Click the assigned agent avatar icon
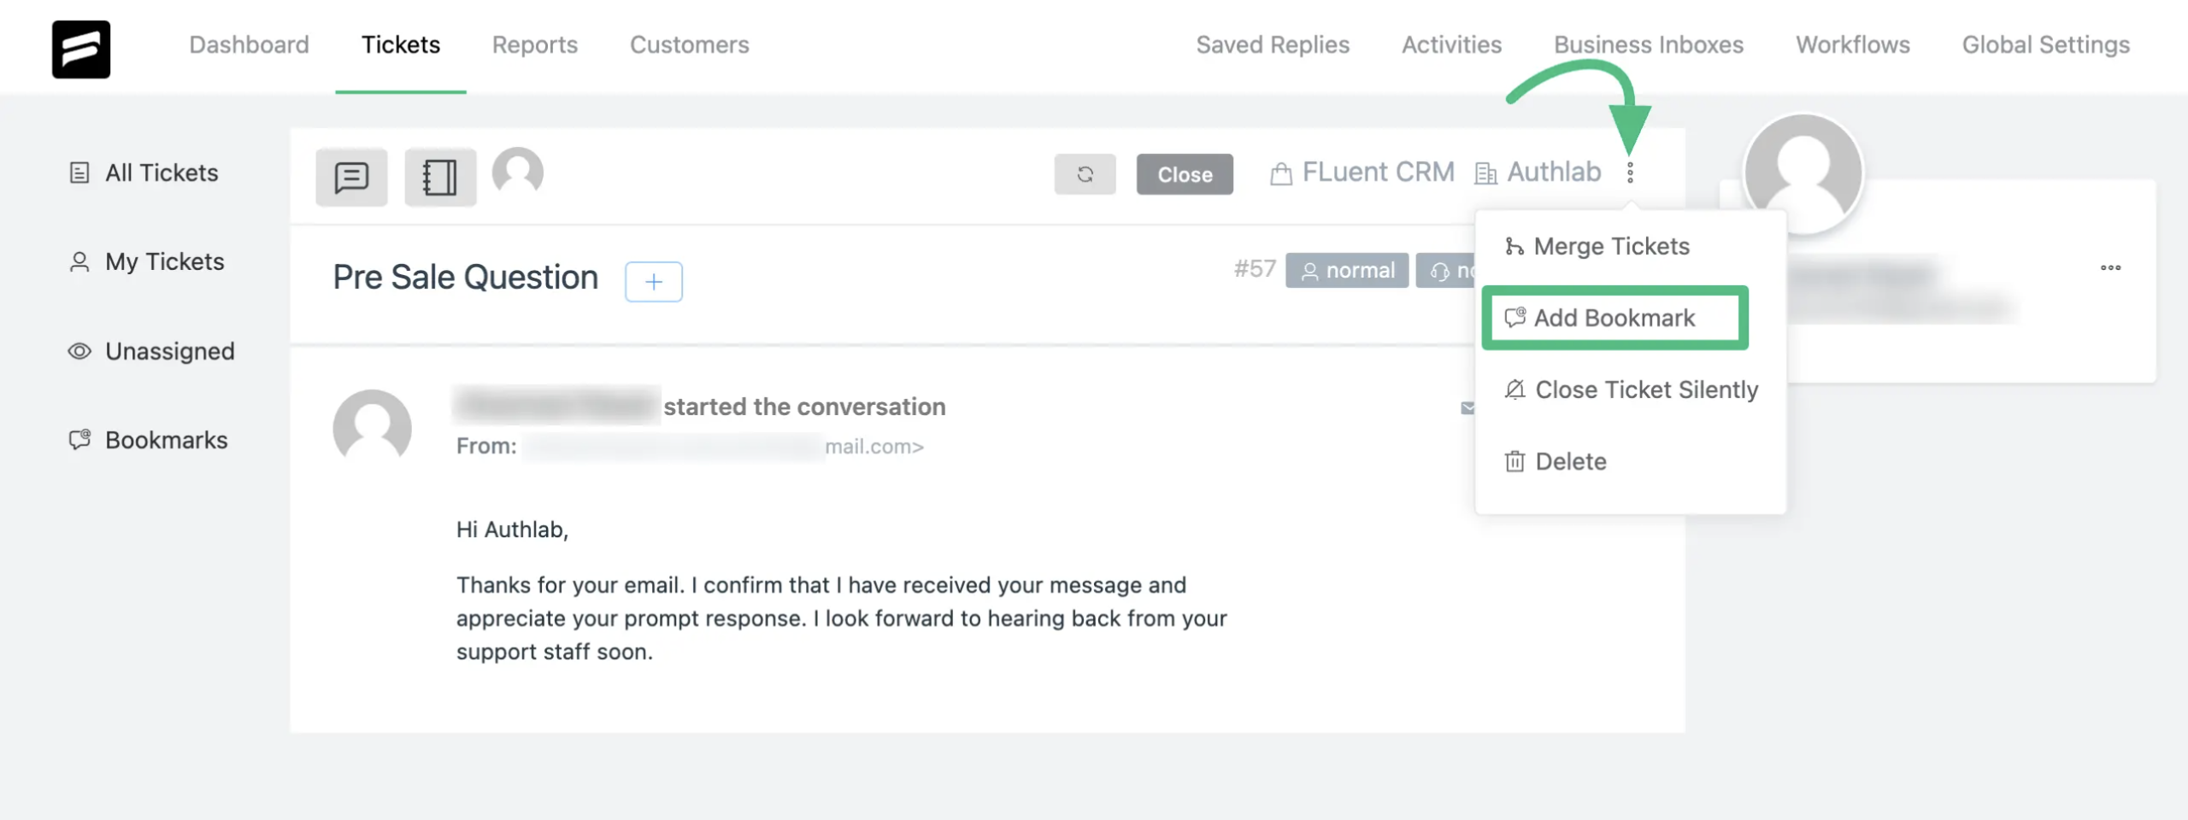The width and height of the screenshot is (2188, 820). pyautogui.click(x=518, y=172)
